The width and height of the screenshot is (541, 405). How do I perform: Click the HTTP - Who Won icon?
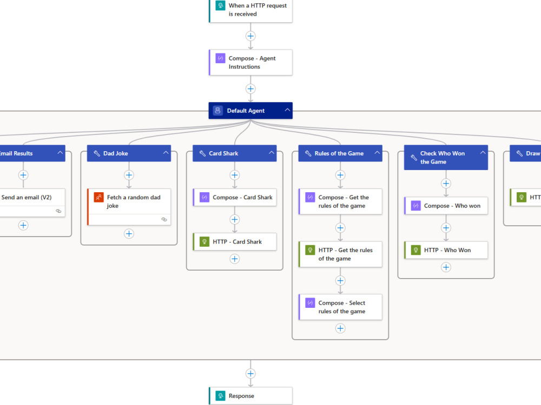pos(415,250)
